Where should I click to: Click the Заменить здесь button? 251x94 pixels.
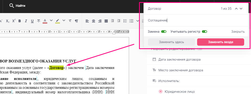pos(171,42)
